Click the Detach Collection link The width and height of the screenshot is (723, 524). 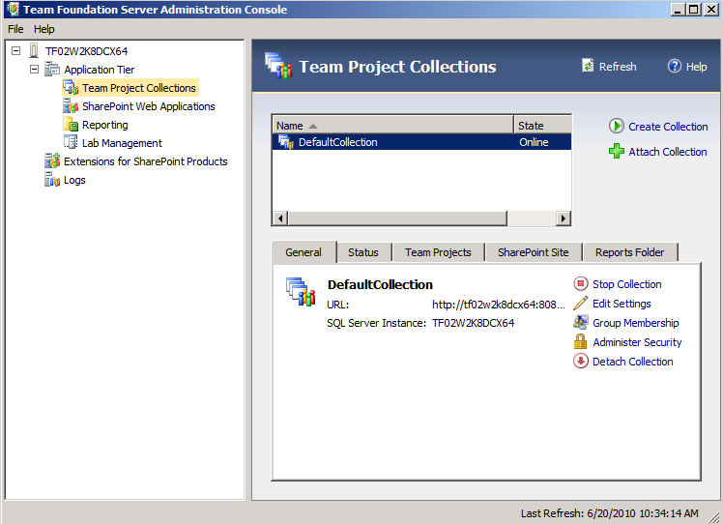click(632, 362)
